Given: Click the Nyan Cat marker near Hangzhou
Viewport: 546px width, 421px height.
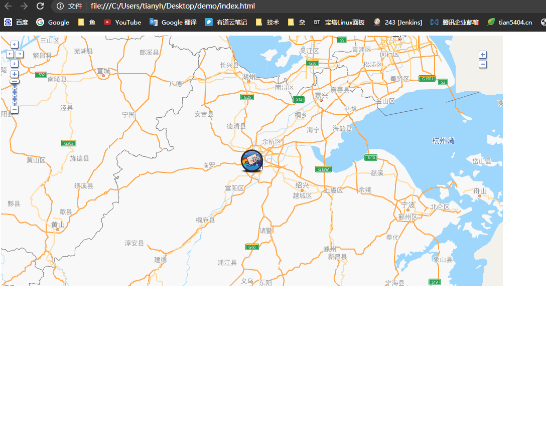Looking at the screenshot, I should (x=252, y=161).
